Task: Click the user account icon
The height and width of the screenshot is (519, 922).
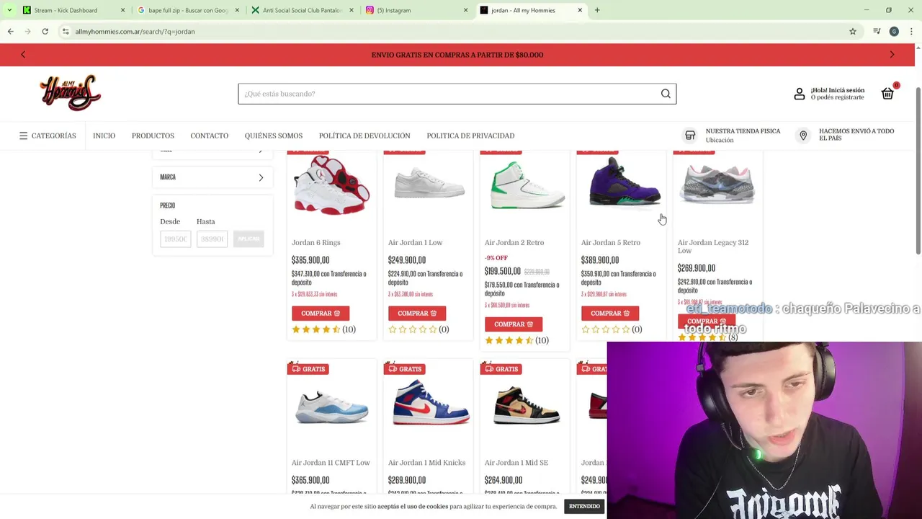Action: click(800, 94)
